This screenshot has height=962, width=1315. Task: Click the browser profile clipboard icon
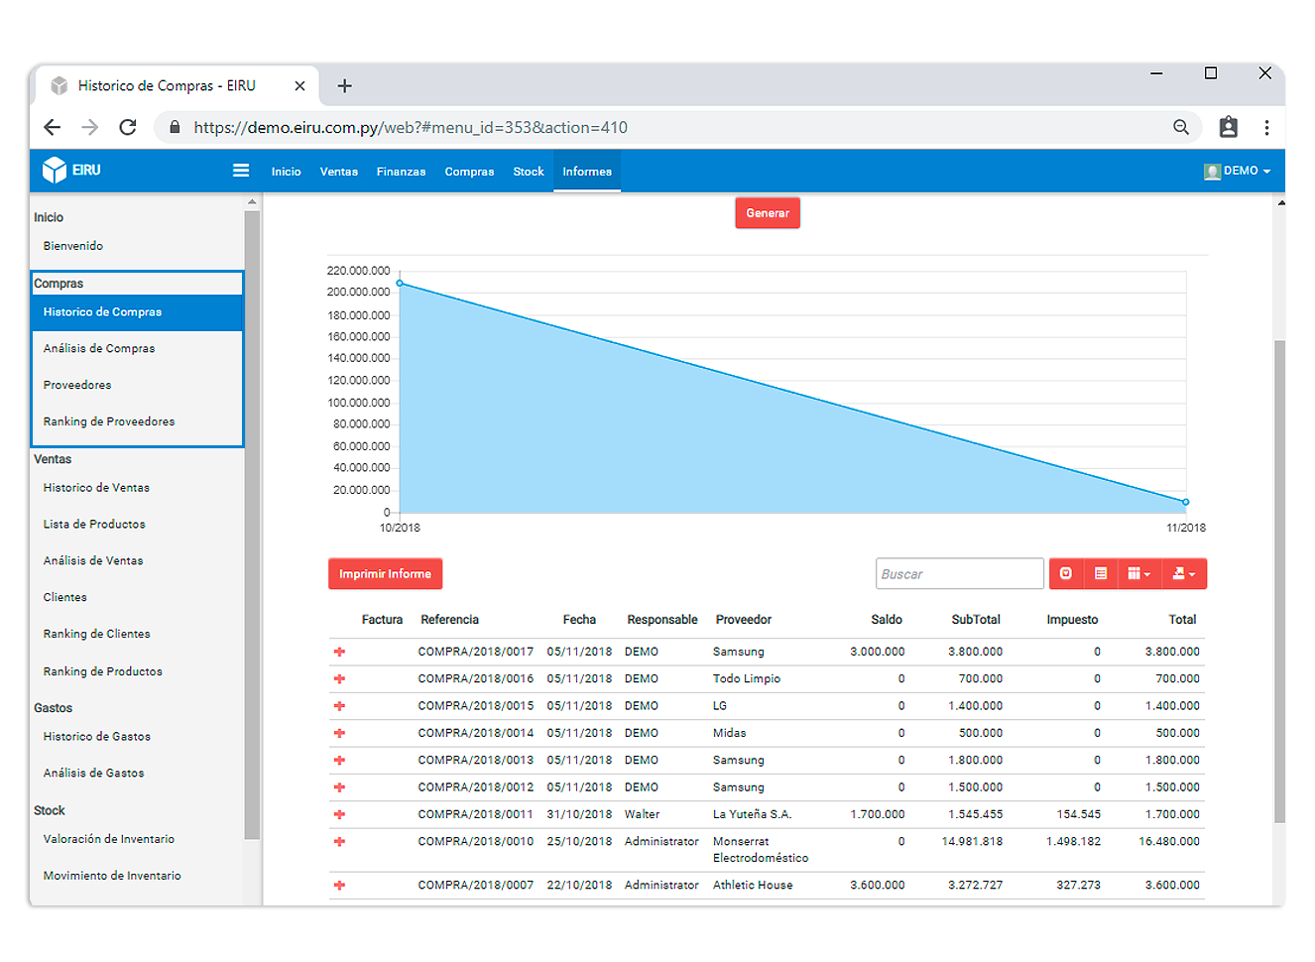click(x=1229, y=127)
